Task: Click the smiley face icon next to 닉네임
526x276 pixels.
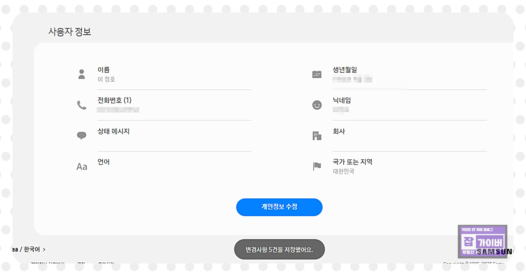Action: point(317,105)
